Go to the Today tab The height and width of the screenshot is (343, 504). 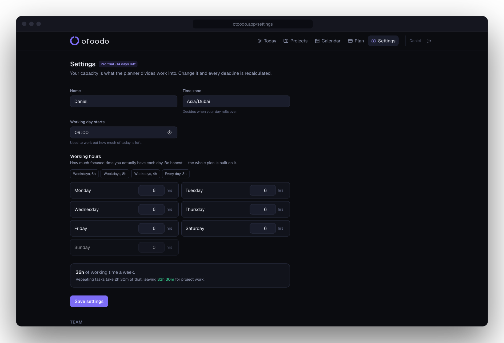267,41
